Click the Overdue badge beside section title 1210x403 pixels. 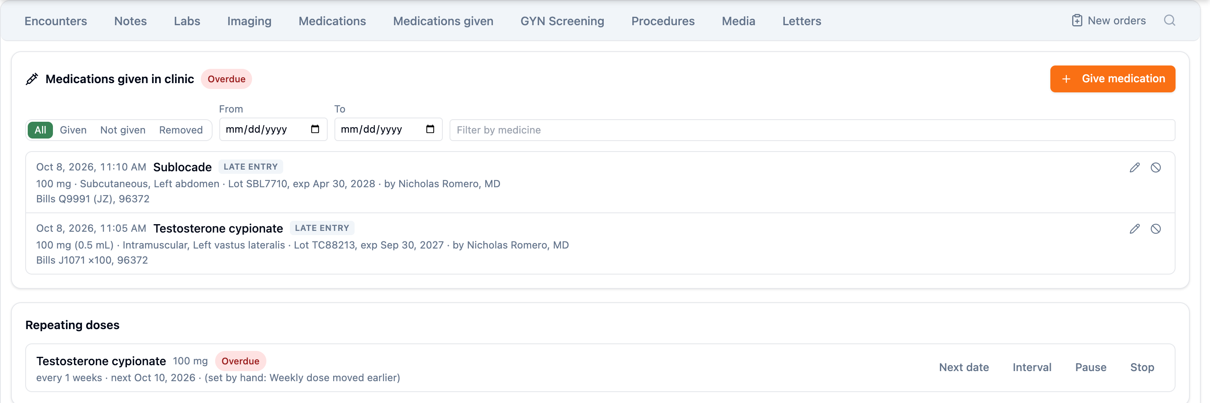(226, 79)
